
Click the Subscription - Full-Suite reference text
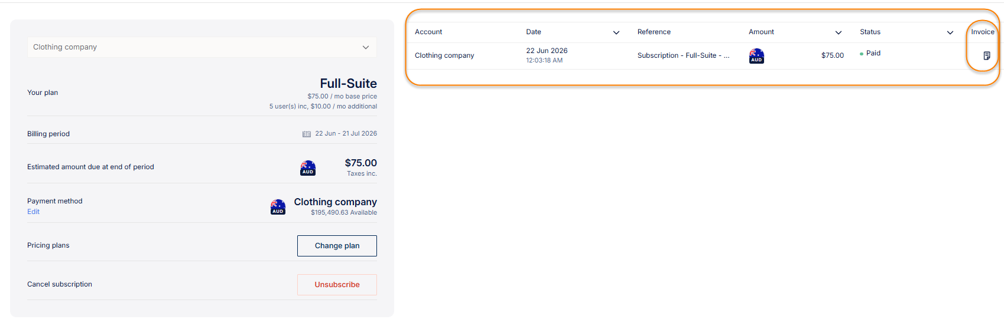point(683,55)
